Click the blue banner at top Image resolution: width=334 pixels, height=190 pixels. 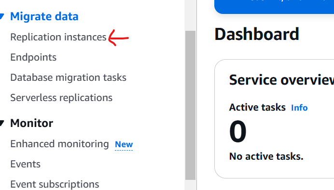[274, 7]
